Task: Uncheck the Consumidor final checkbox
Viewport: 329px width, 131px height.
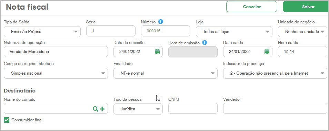Action: pos(7,120)
